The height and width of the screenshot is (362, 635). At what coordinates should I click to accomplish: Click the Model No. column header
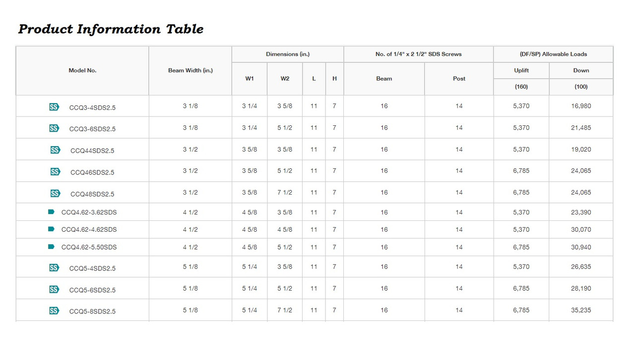(x=82, y=70)
